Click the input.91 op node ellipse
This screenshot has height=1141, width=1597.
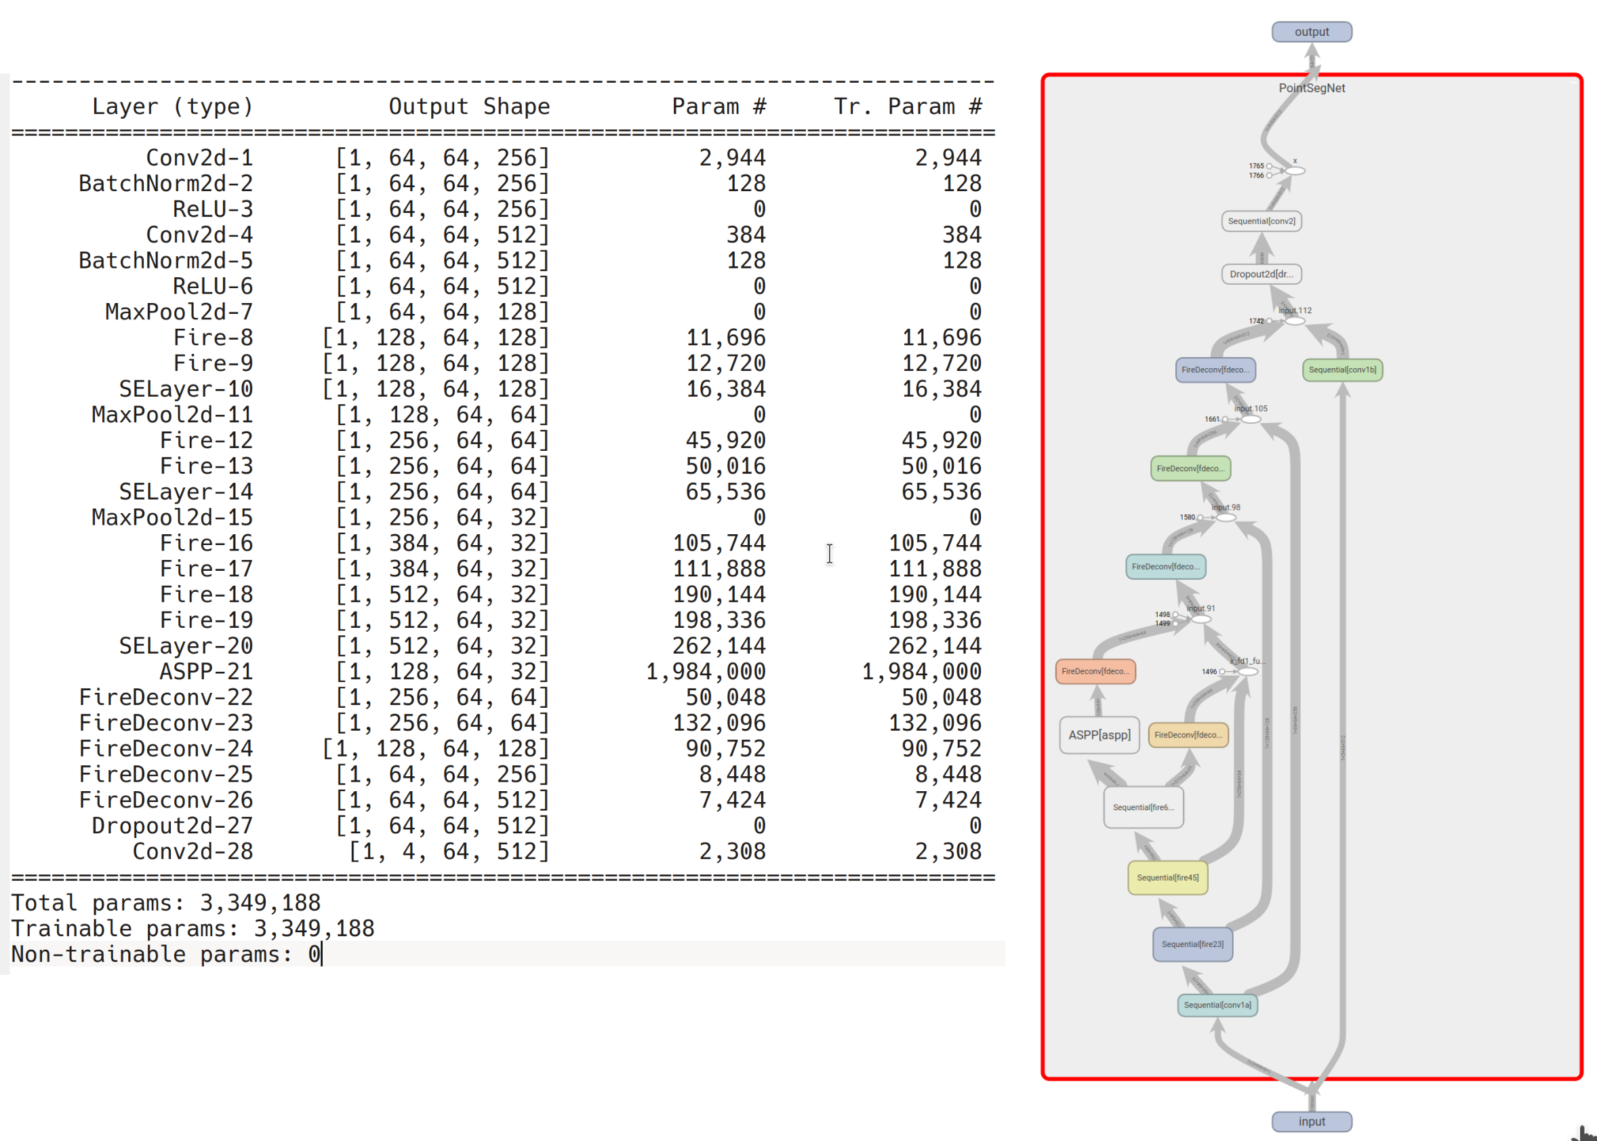click(1201, 619)
